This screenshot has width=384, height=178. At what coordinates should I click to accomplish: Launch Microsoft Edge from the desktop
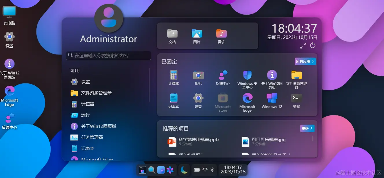(x=9, y=96)
